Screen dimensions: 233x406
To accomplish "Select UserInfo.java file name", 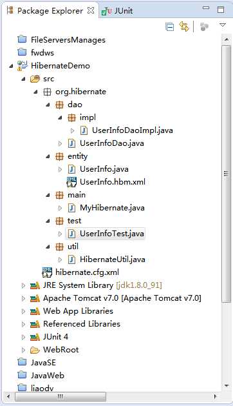I will [x=104, y=169].
